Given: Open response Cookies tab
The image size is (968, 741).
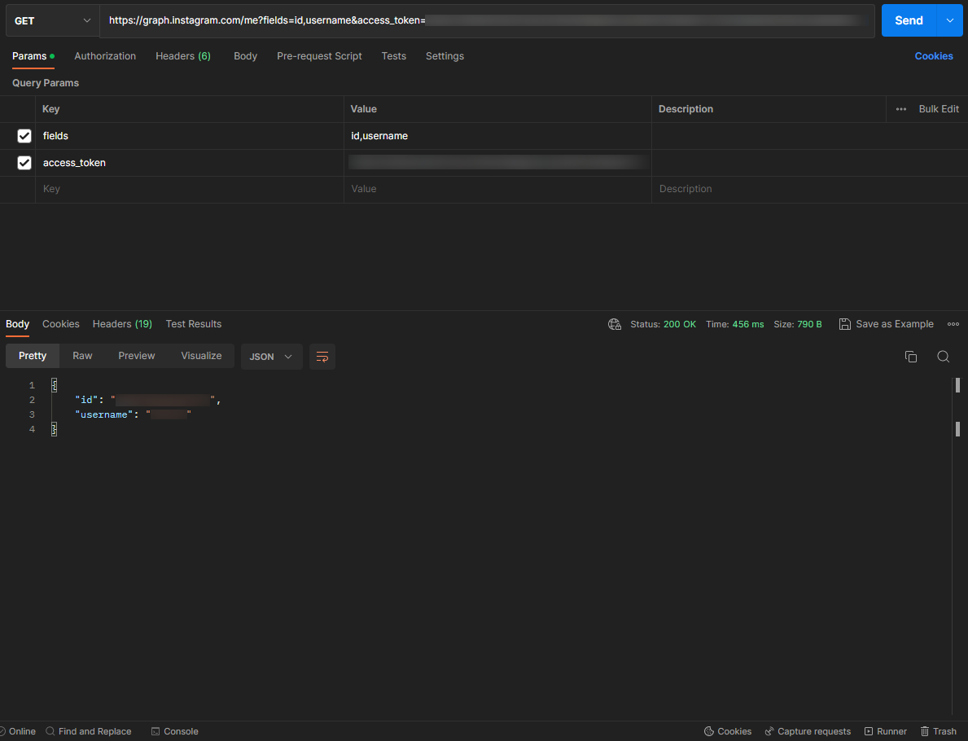Looking at the screenshot, I should pos(60,324).
